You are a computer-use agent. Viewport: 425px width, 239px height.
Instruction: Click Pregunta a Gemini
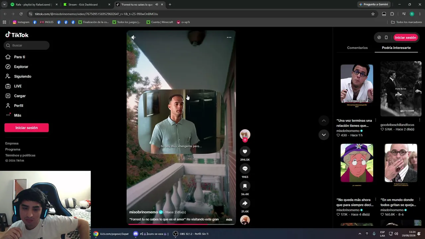click(x=373, y=5)
